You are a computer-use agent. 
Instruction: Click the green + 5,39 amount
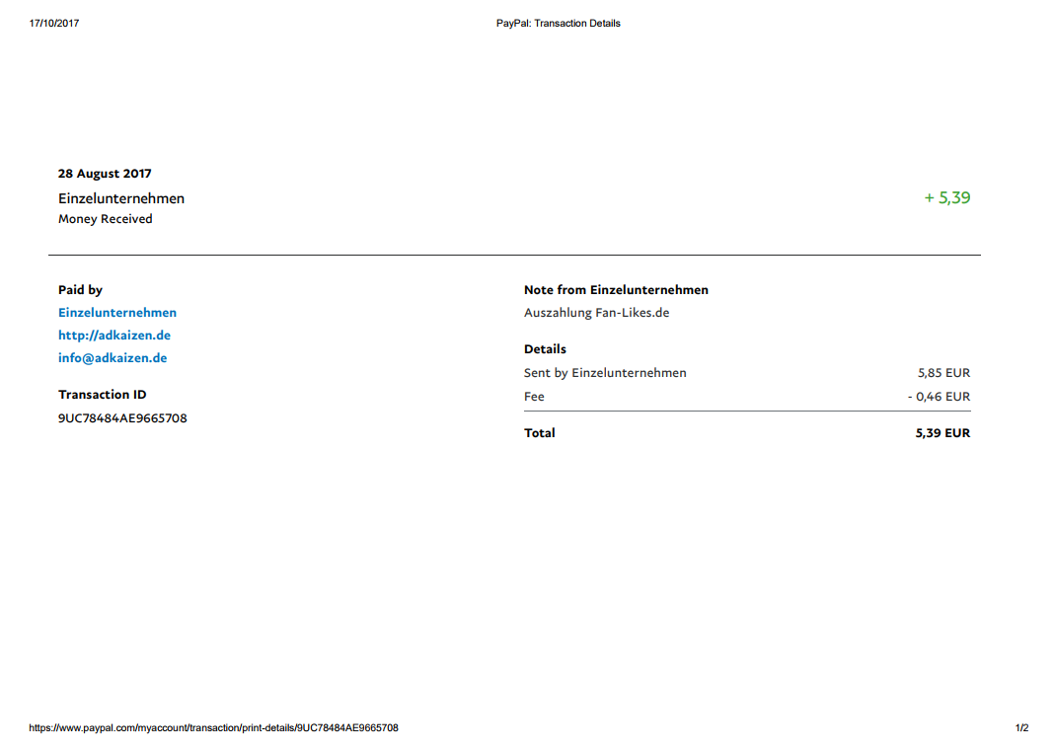946,198
